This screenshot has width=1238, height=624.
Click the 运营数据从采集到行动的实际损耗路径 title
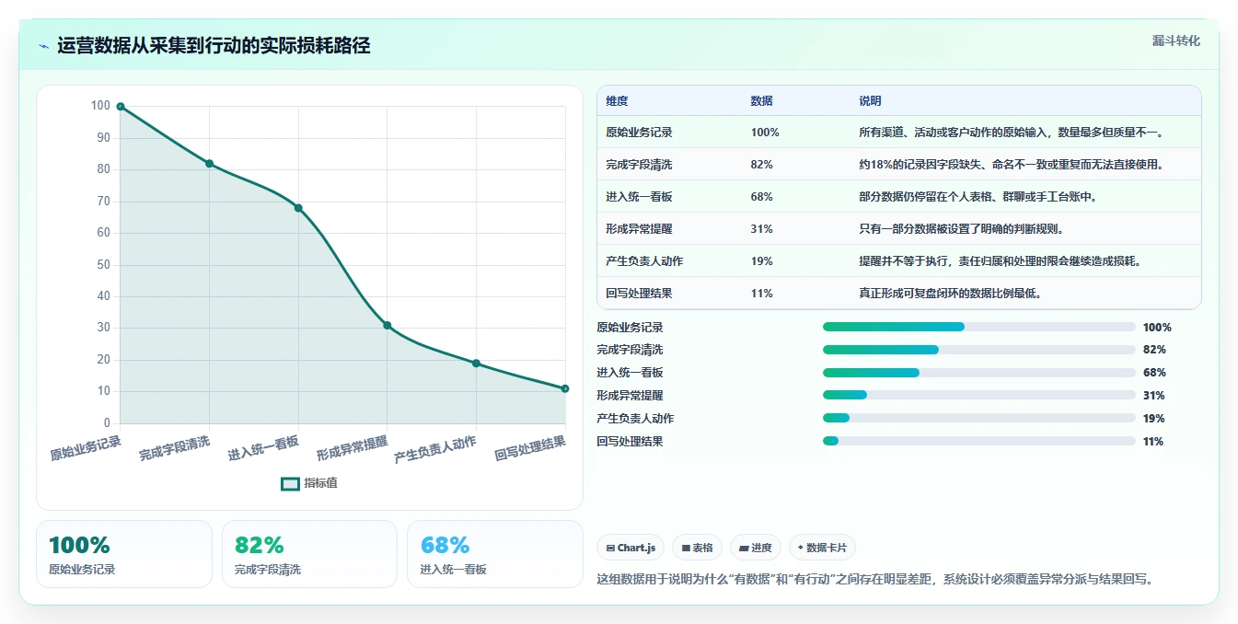click(x=214, y=46)
